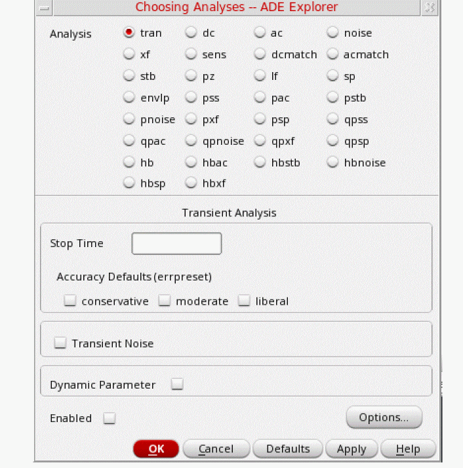Pick the qpnoise analysis radio button
The width and height of the screenshot is (463, 468).
coord(191,140)
